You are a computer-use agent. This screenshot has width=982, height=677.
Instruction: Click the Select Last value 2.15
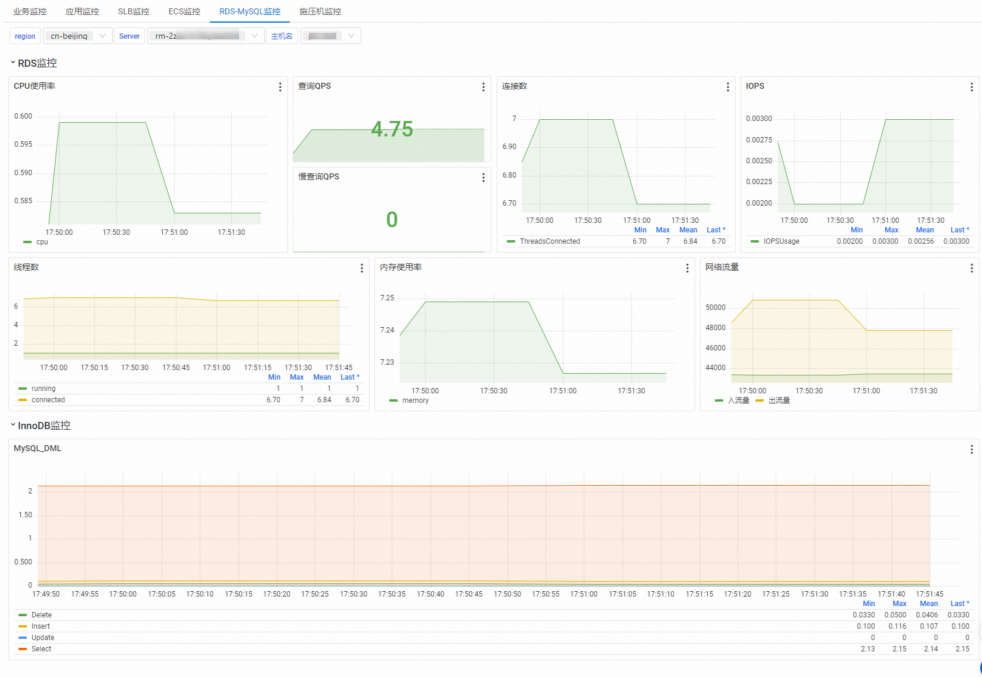point(962,649)
